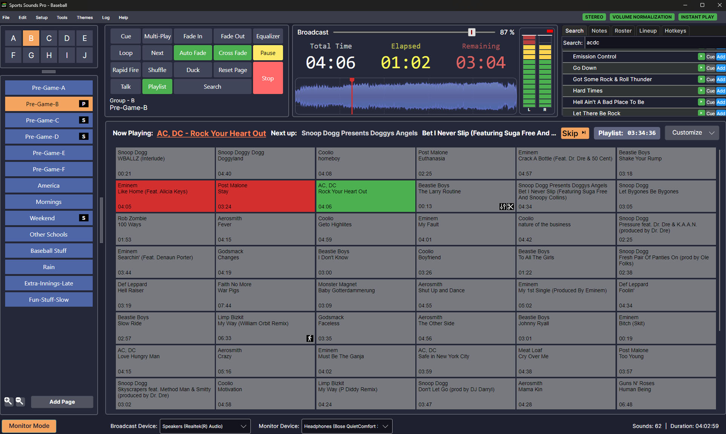Toggle the Auto Fade button
The image size is (726, 434).
click(192, 53)
